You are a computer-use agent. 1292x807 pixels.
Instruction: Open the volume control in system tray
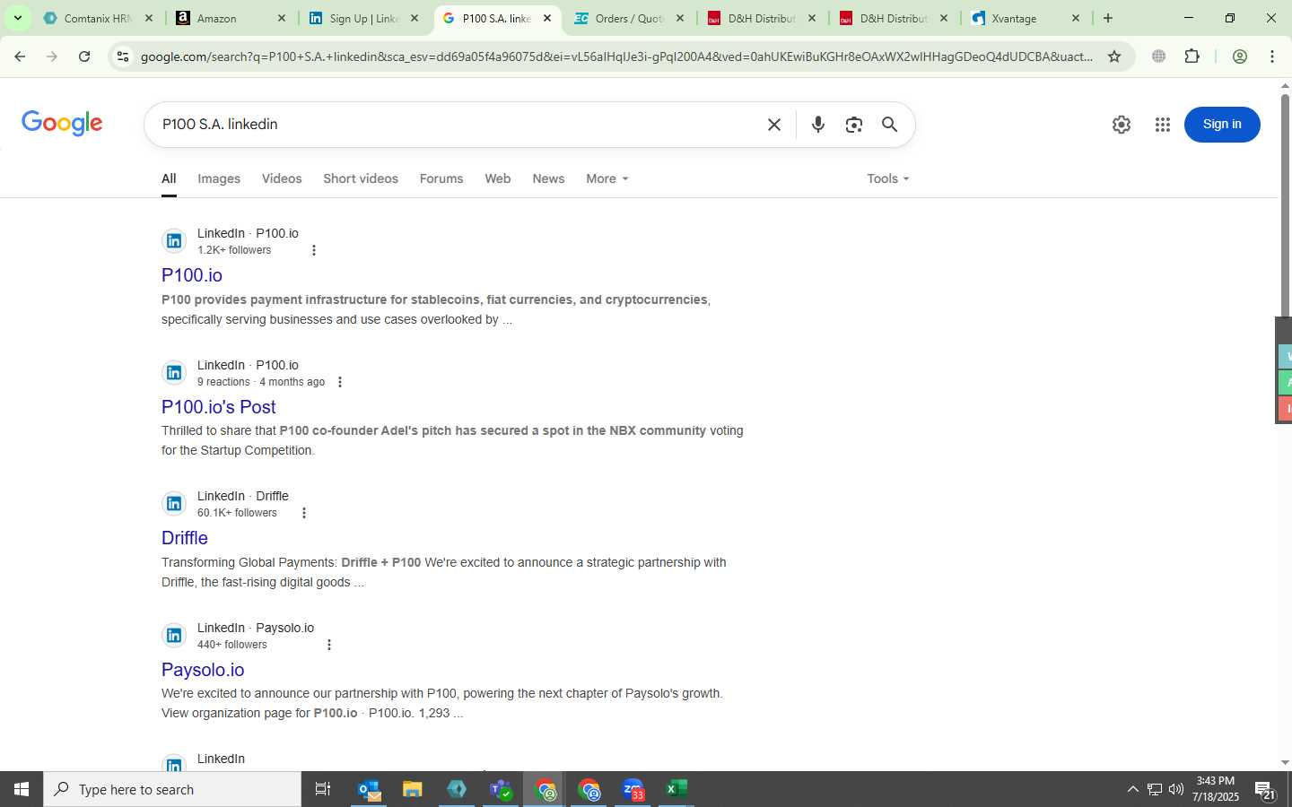click(1176, 789)
